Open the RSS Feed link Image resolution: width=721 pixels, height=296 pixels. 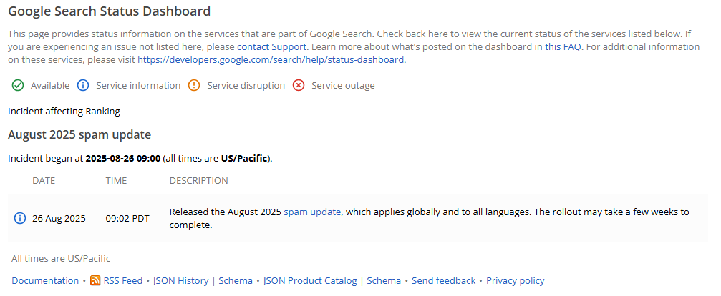[122, 280]
